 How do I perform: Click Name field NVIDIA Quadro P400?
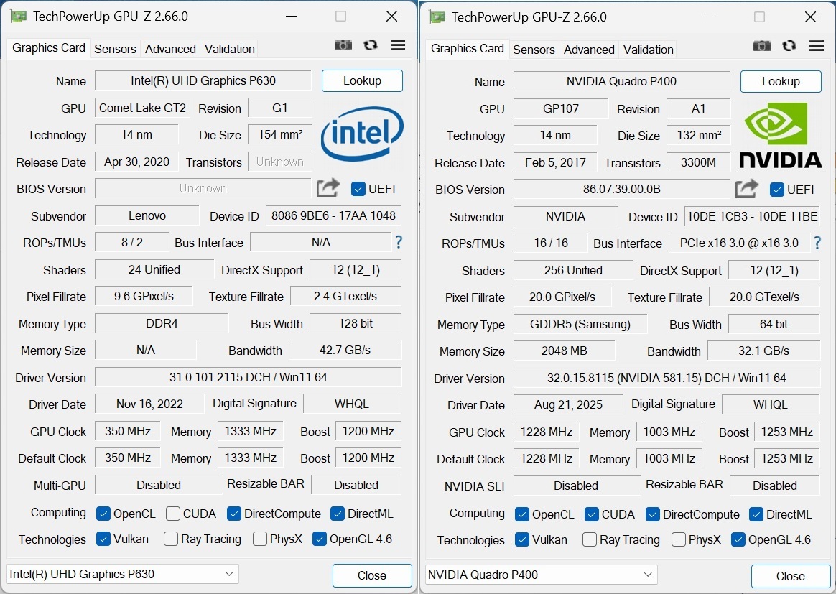[x=622, y=81]
